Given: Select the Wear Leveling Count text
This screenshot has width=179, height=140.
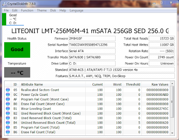Looking at the screenshot, I should coord(36,109).
